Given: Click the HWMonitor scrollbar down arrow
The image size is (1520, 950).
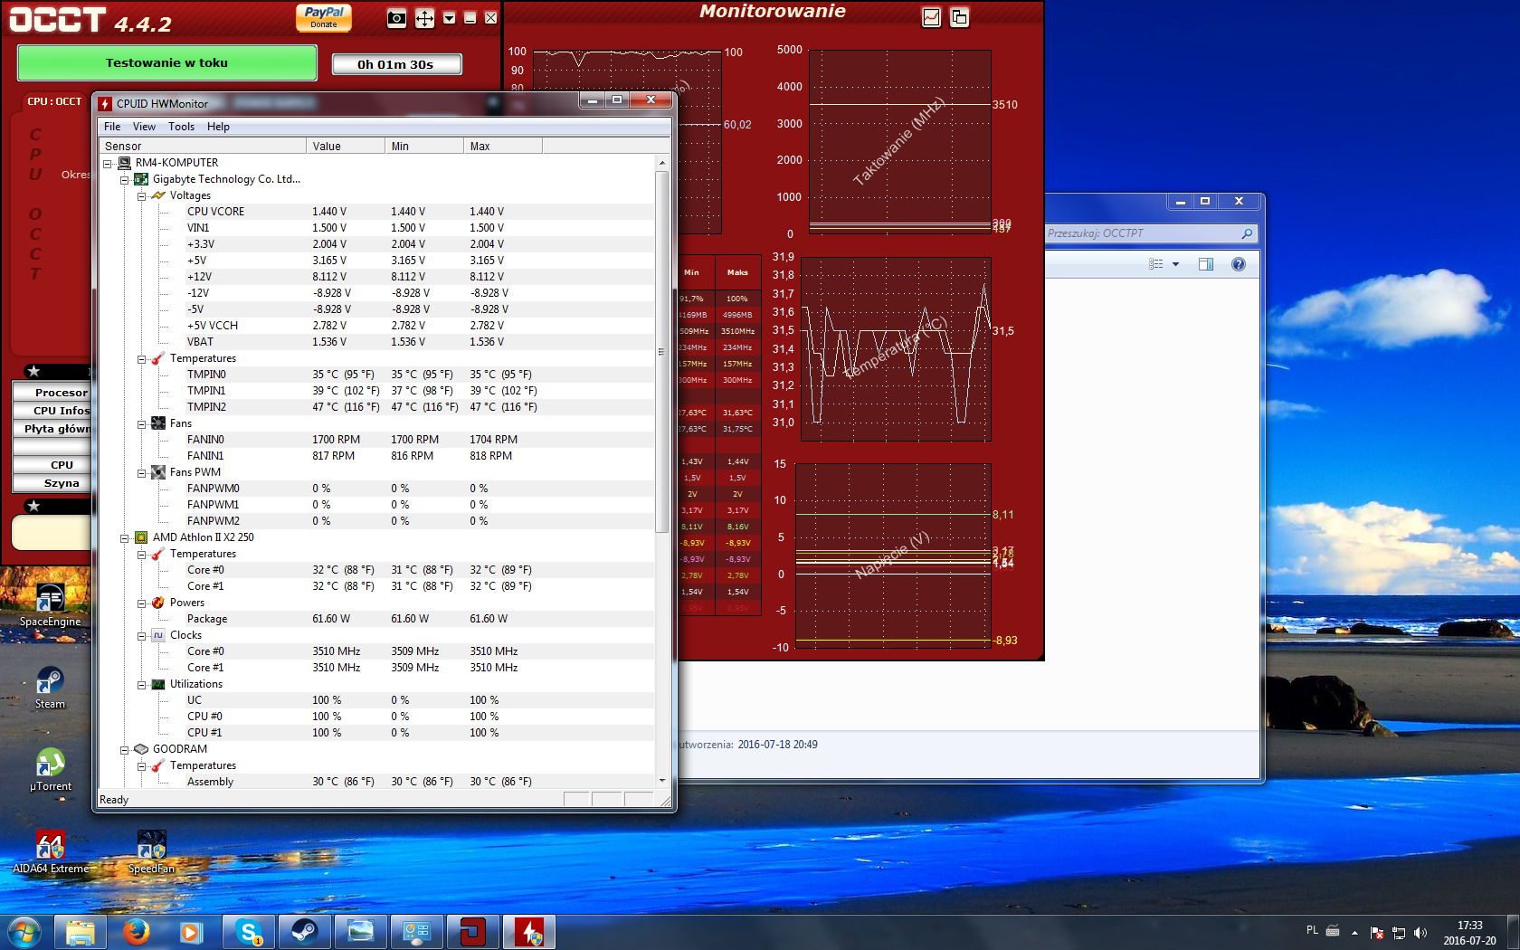Looking at the screenshot, I should [x=662, y=781].
